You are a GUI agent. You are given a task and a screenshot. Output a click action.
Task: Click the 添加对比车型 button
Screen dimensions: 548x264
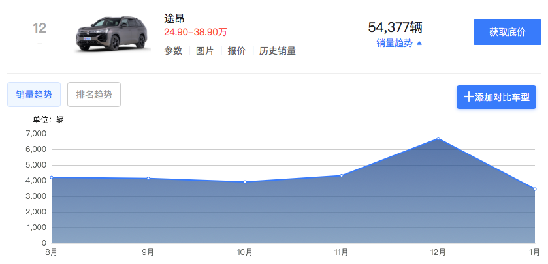pyautogui.click(x=496, y=97)
